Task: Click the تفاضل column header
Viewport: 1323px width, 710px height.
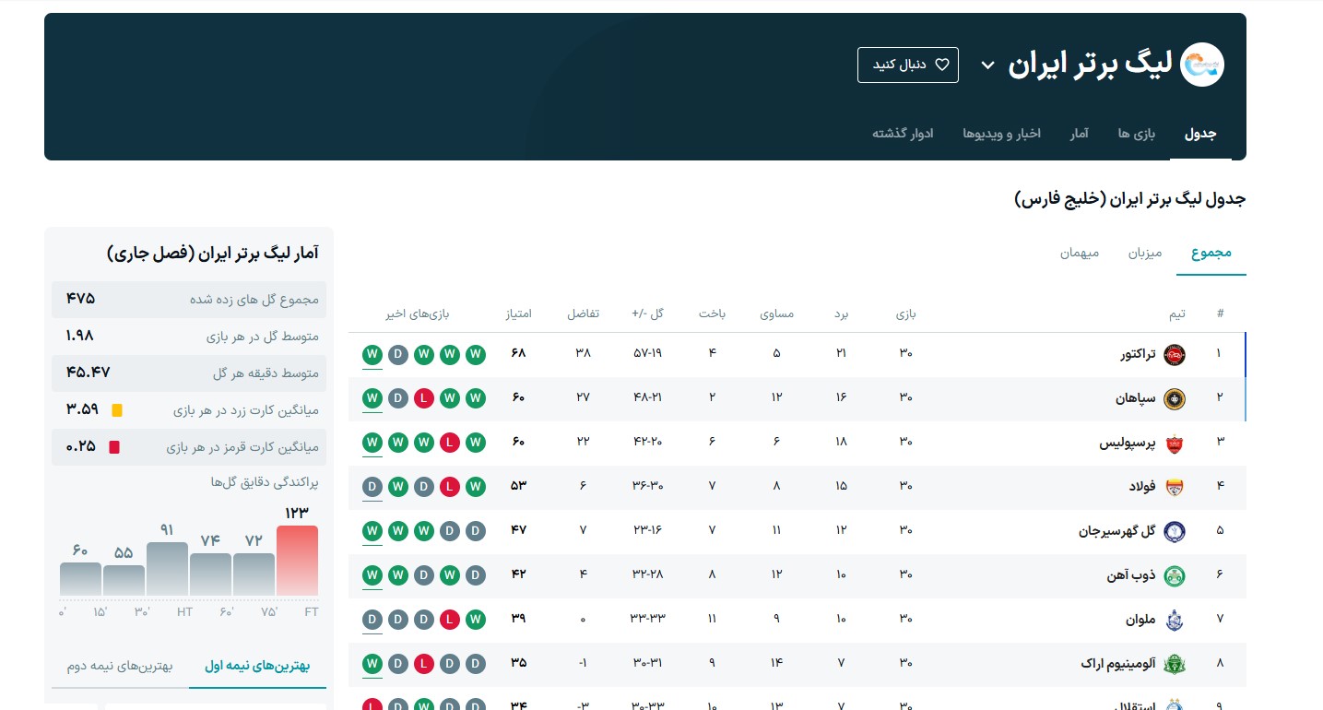Action: coord(583,314)
